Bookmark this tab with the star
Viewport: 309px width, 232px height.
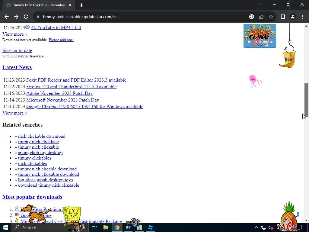pos(271,17)
